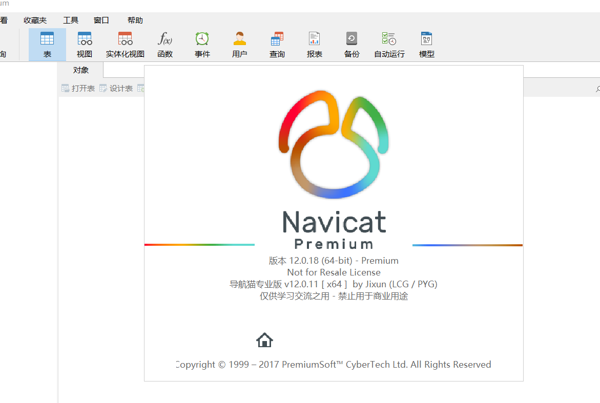
Task: Click the '导航猫专业版 v12.0.11' text line
Action: pos(333,284)
